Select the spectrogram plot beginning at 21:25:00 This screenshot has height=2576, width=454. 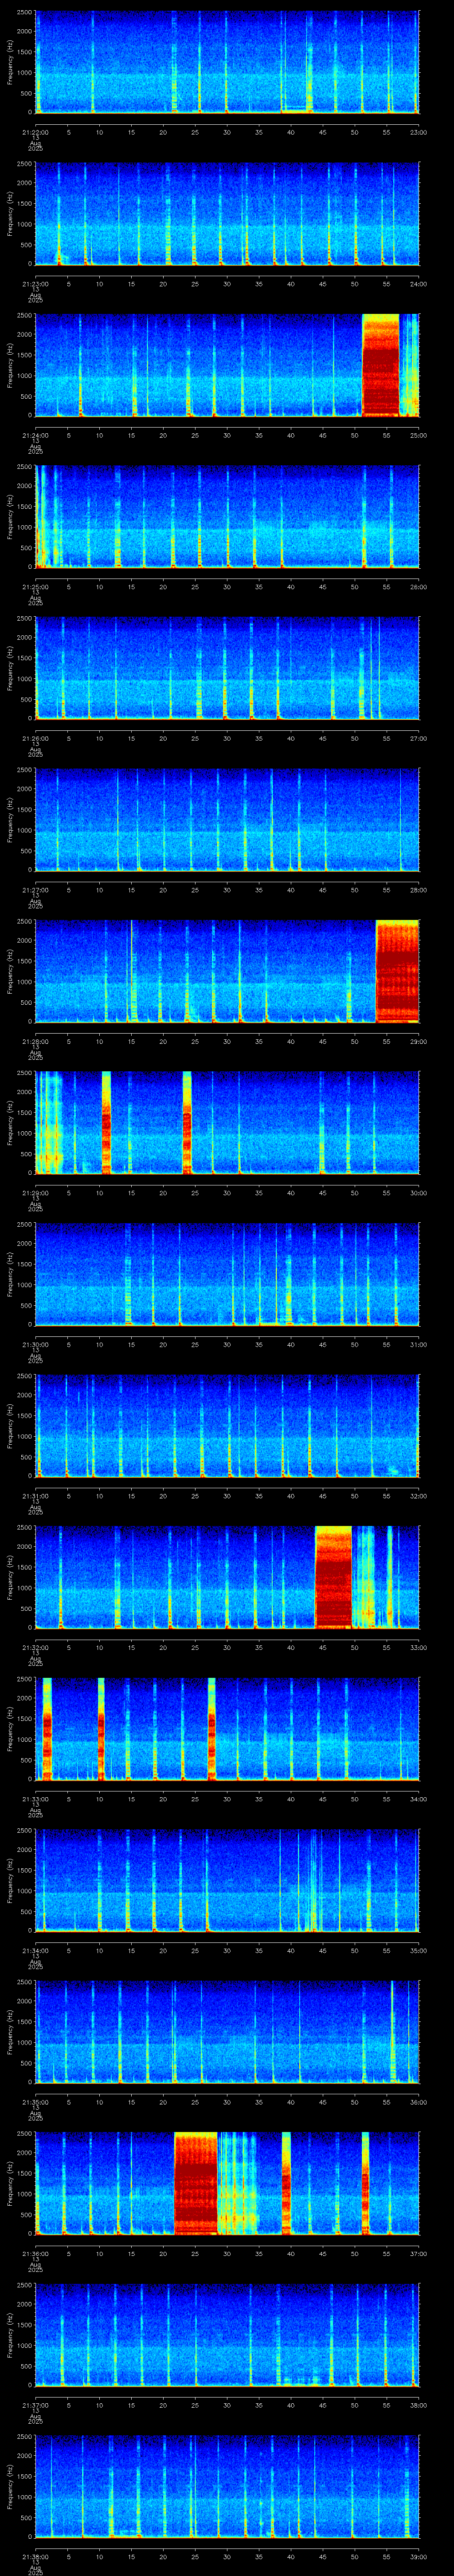[x=227, y=517]
